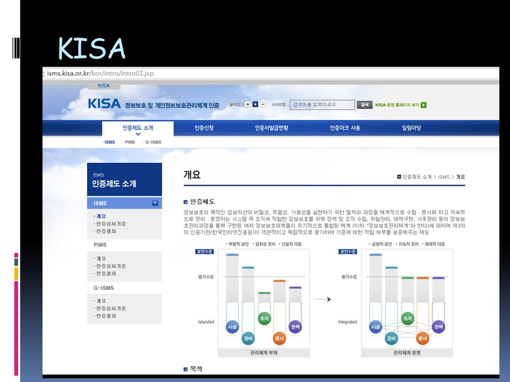
Task: Select the G-ISMS submenu item
Action: click(153, 142)
